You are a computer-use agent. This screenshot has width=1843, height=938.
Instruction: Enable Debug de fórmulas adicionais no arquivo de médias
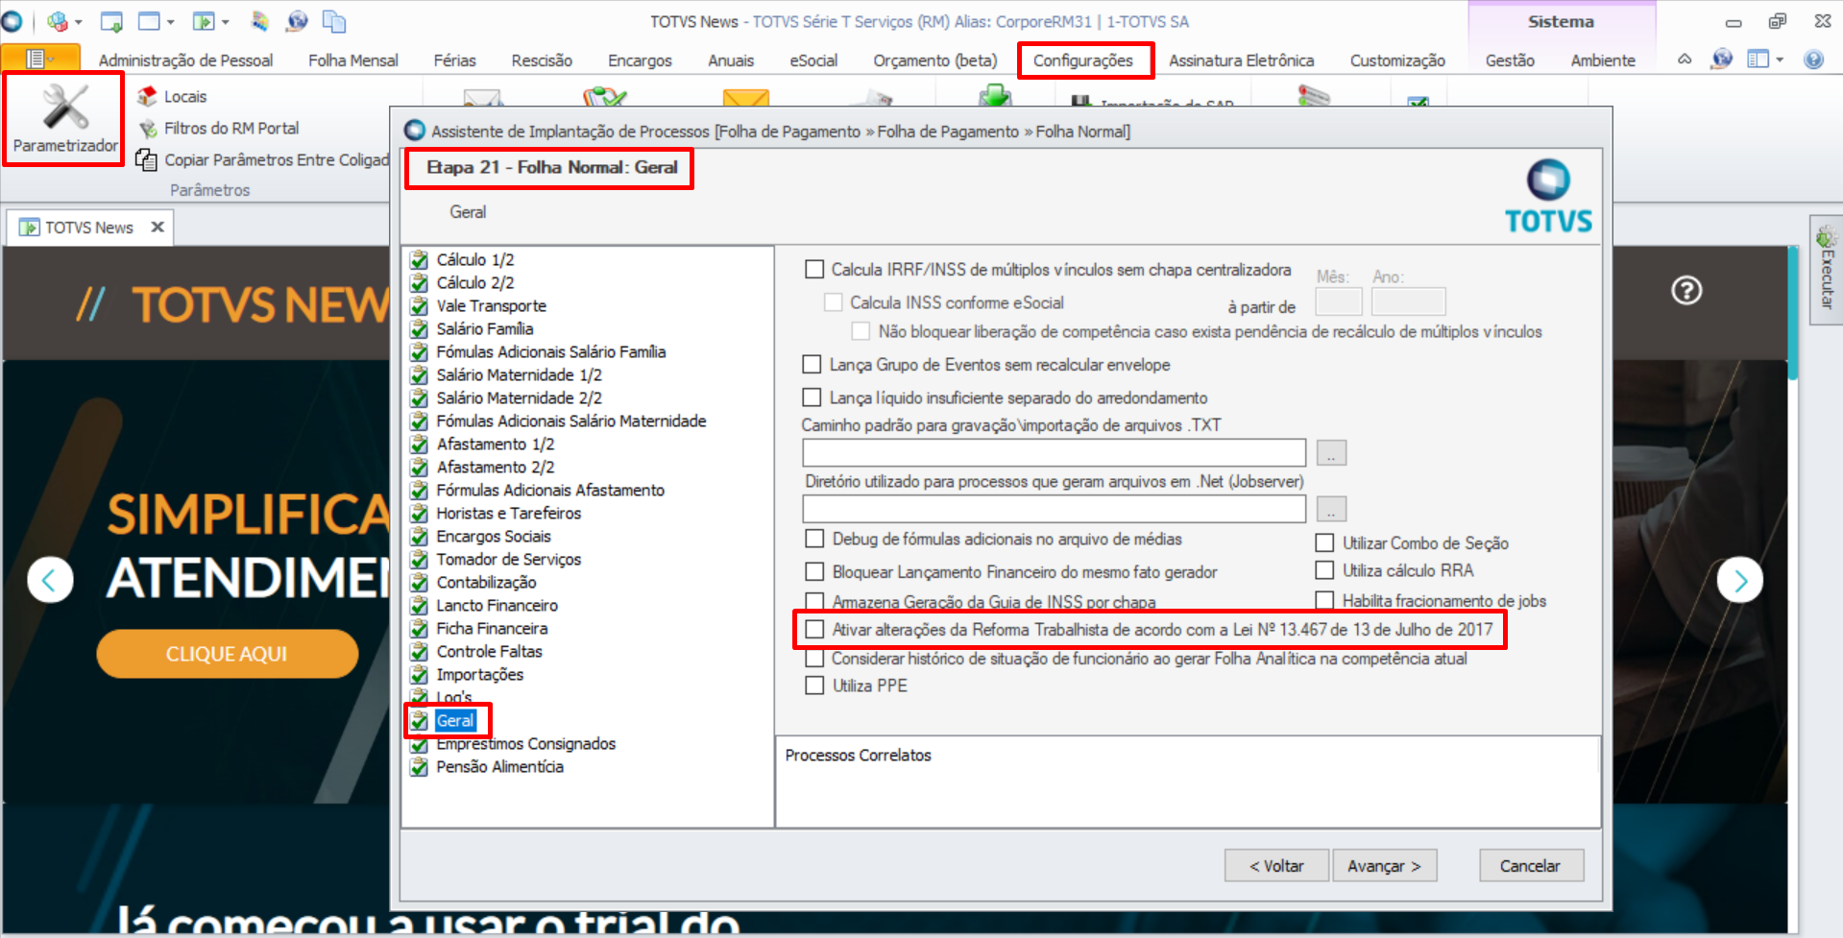[x=814, y=539]
